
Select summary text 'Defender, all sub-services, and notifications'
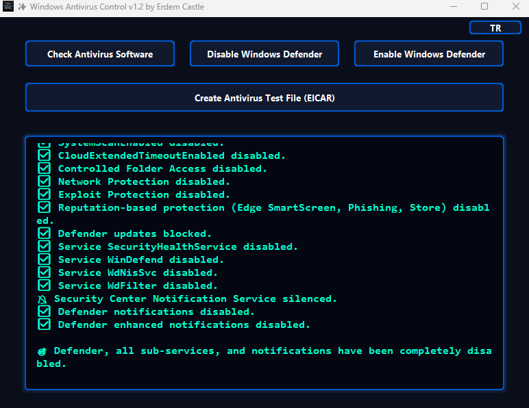tap(193, 351)
